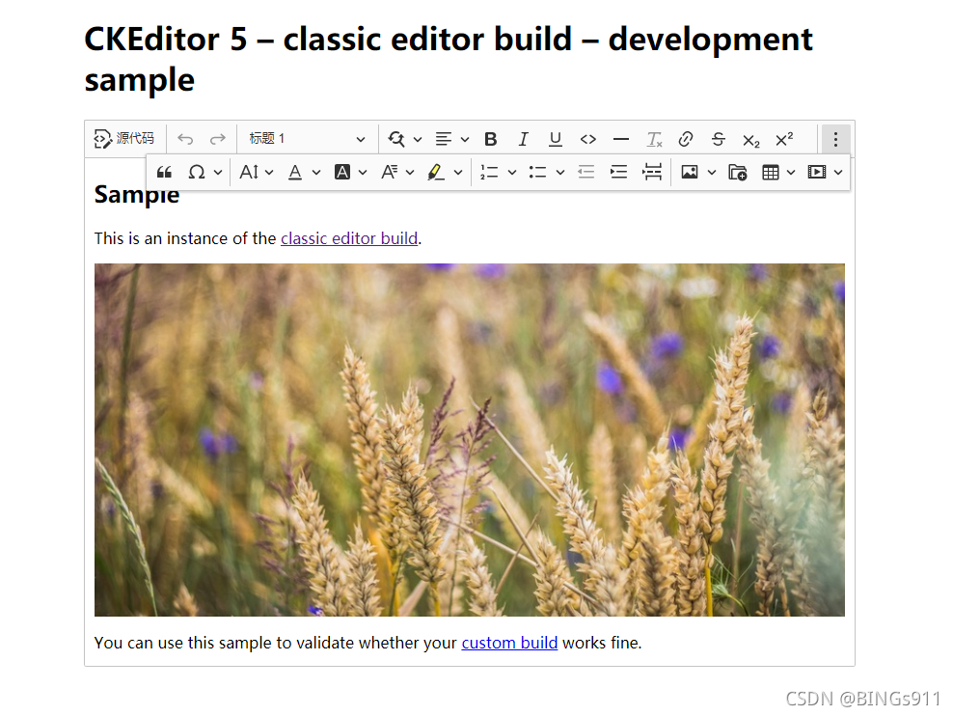Insert a table

(770, 172)
